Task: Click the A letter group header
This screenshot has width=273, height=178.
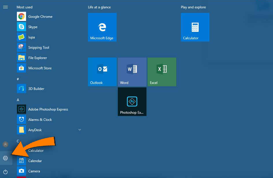Action: pos(18,100)
